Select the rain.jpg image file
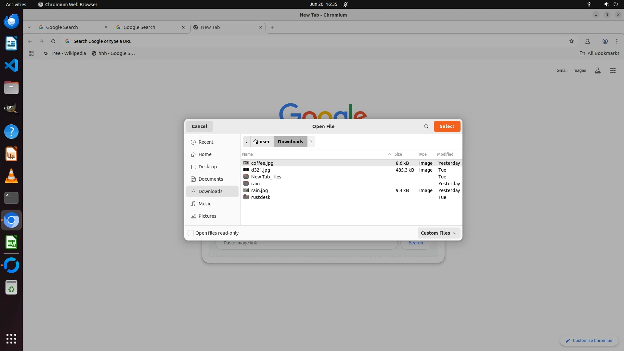The height and width of the screenshot is (351, 624). pyautogui.click(x=259, y=190)
